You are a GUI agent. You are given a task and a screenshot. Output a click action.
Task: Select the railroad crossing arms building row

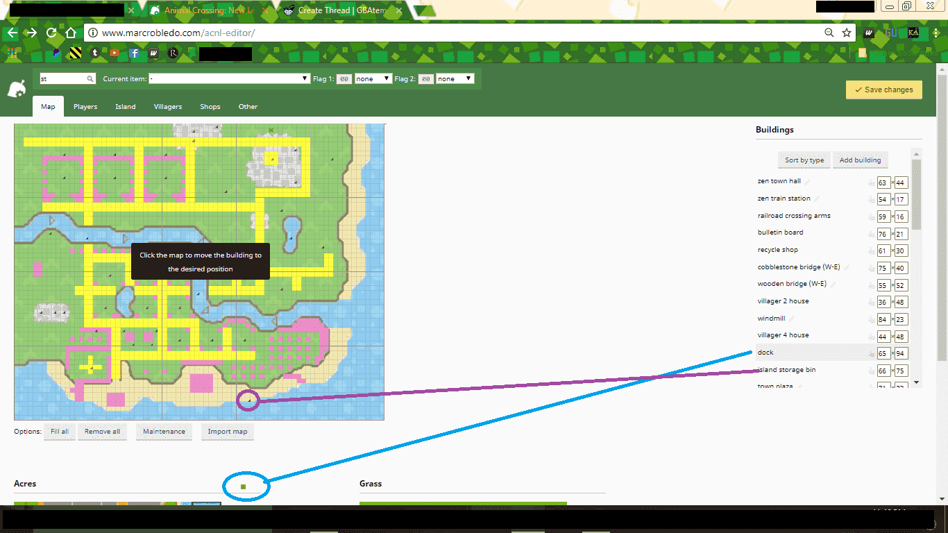pos(833,216)
